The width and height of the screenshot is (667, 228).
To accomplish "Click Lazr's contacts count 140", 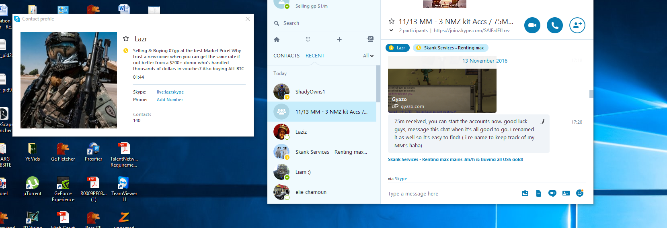I will (x=137, y=120).
